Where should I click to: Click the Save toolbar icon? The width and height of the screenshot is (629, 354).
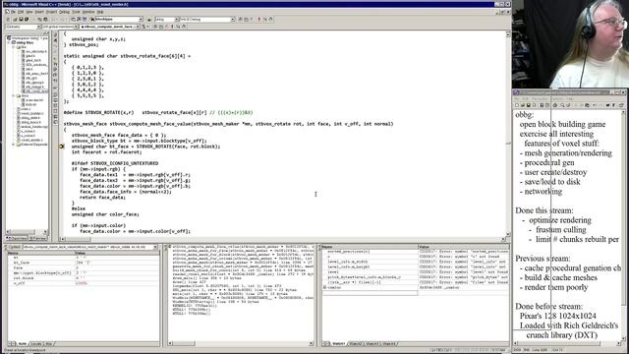[21, 19]
